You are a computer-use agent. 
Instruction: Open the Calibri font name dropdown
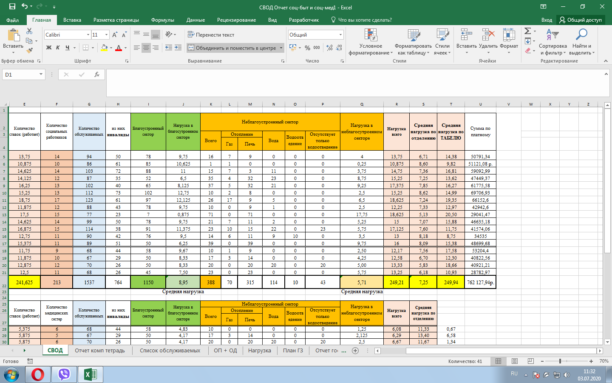pyautogui.click(x=88, y=35)
